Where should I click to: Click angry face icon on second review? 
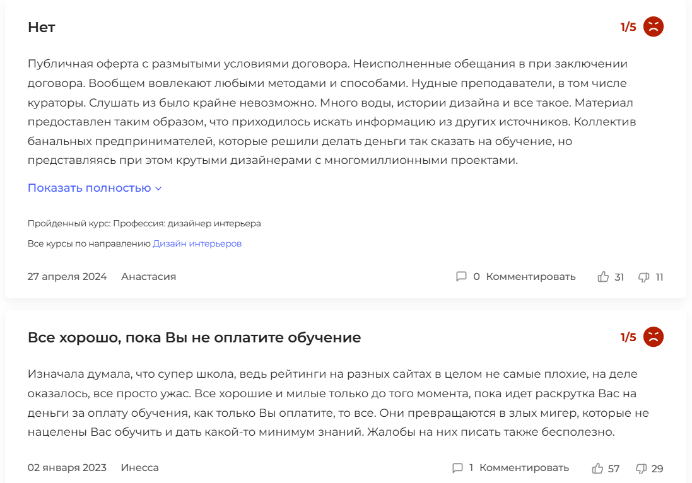click(654, 337)
